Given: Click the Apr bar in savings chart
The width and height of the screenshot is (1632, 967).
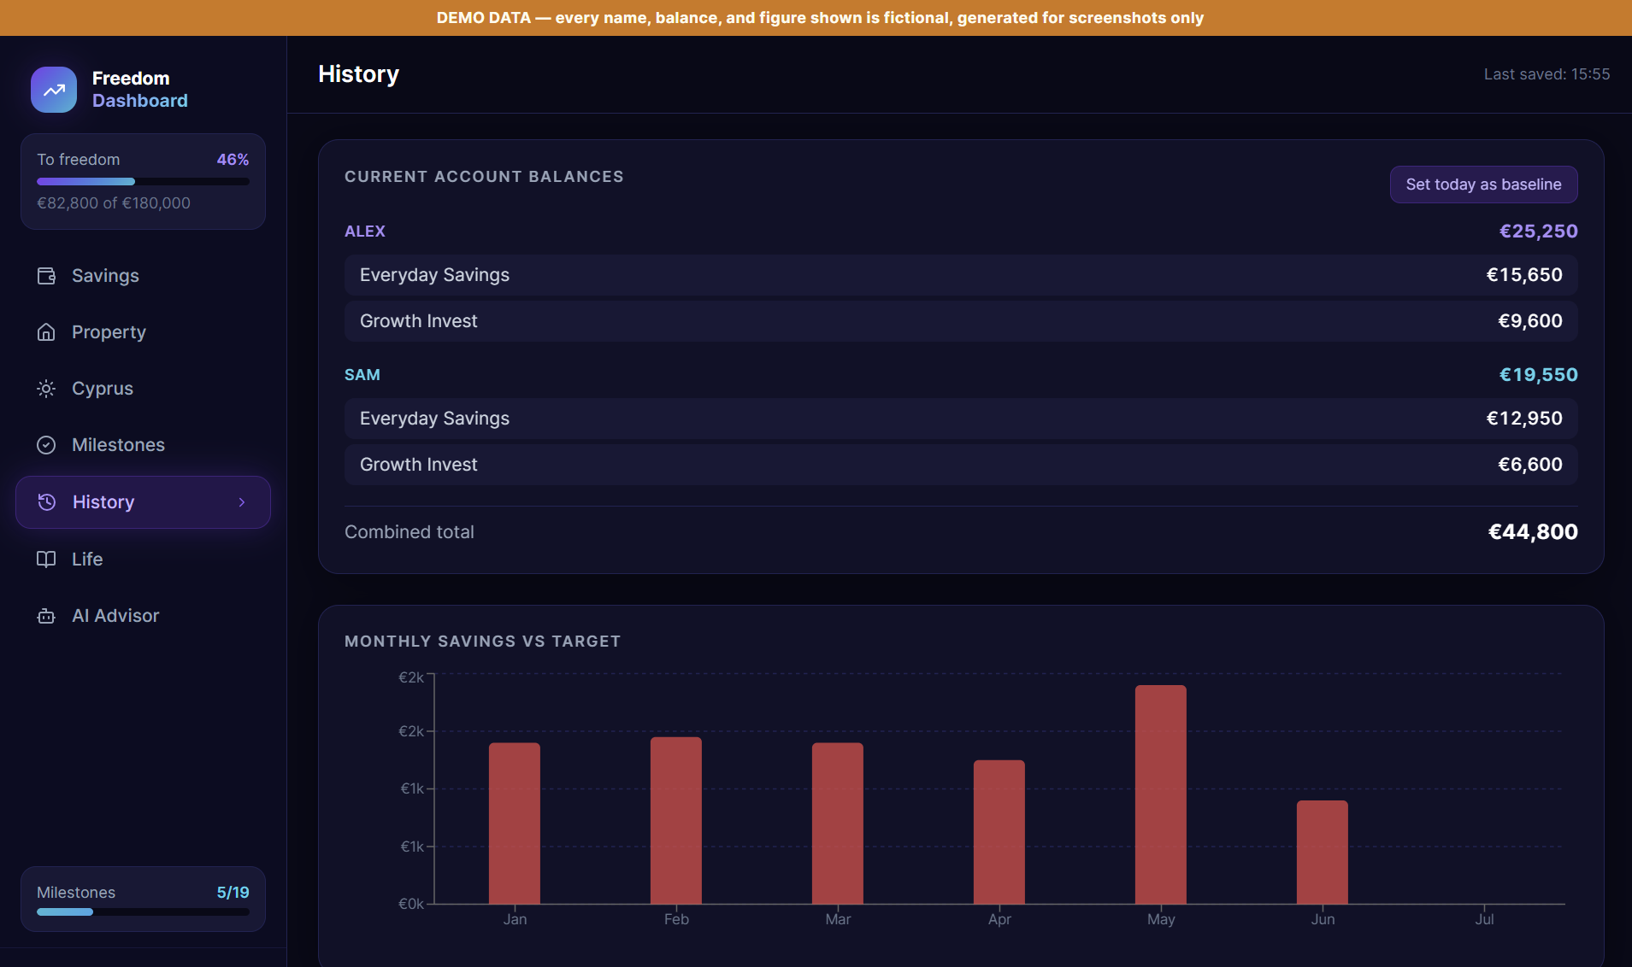Looking at the screenshot, I should [x=999, y=832].
